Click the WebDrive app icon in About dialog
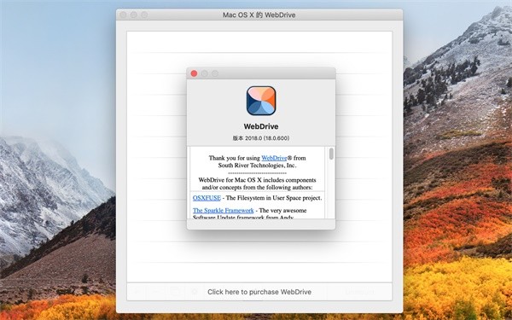Screen dimensions: 512x320 tap(261, 101)
